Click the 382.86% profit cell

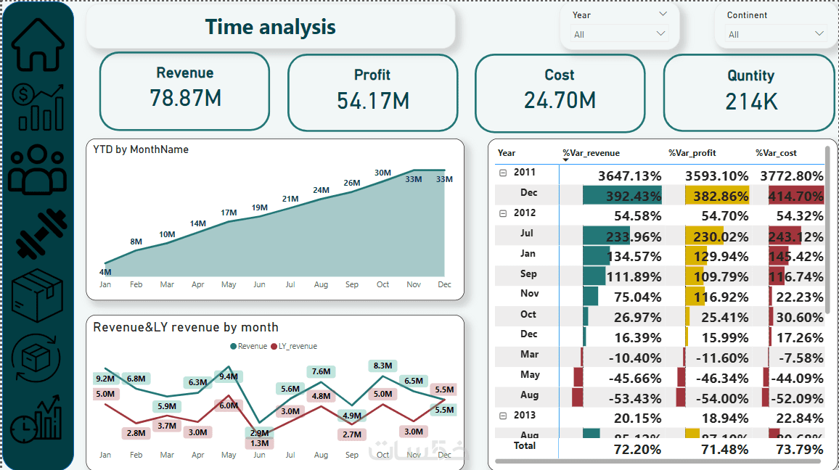click(x=717, y=196)
